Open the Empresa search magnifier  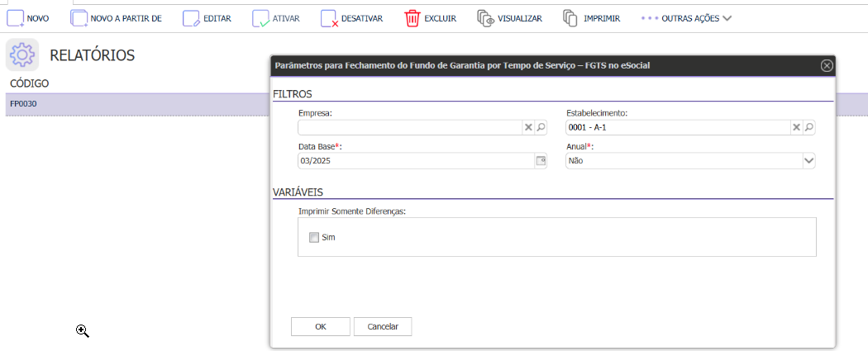[541, 127]
